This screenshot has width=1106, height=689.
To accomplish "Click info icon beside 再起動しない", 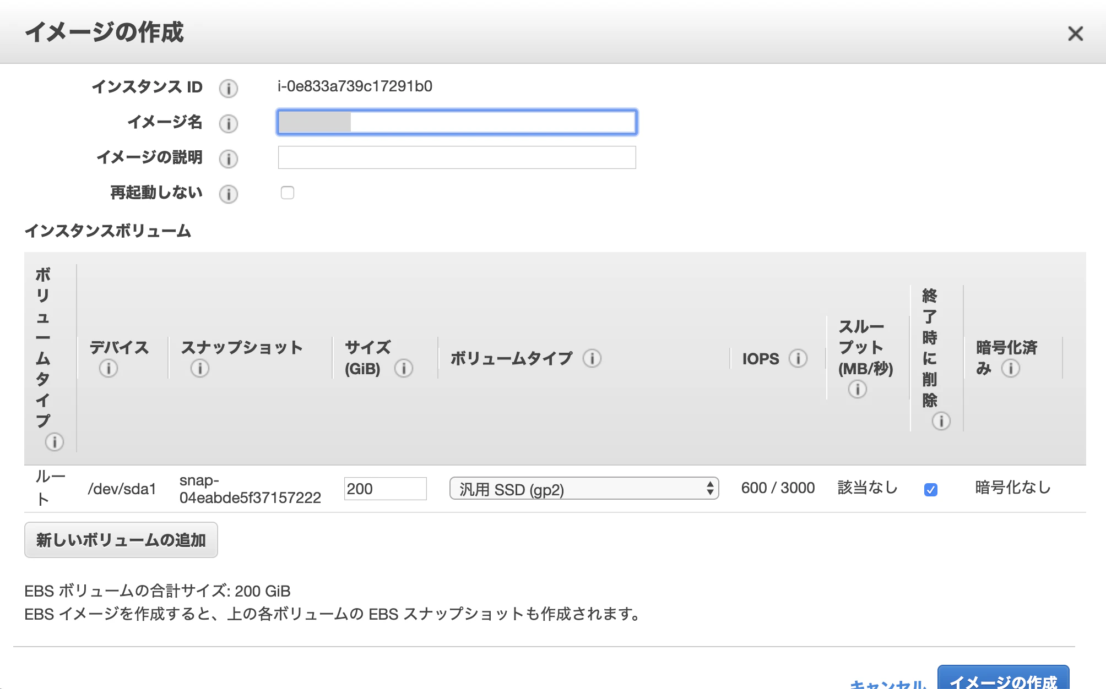I will 228,194.
